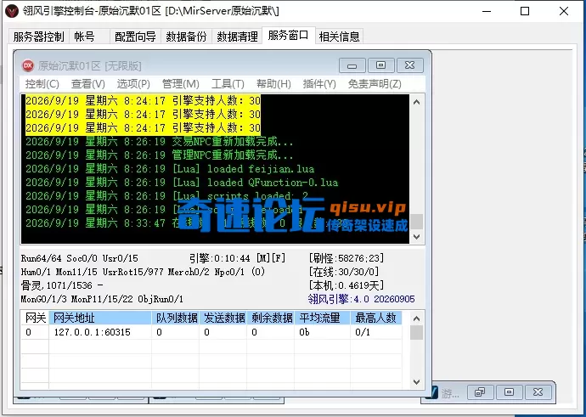Switch to the 服务器控制 tab
Screen dimensions: 586x417
(x=38, y=37)
